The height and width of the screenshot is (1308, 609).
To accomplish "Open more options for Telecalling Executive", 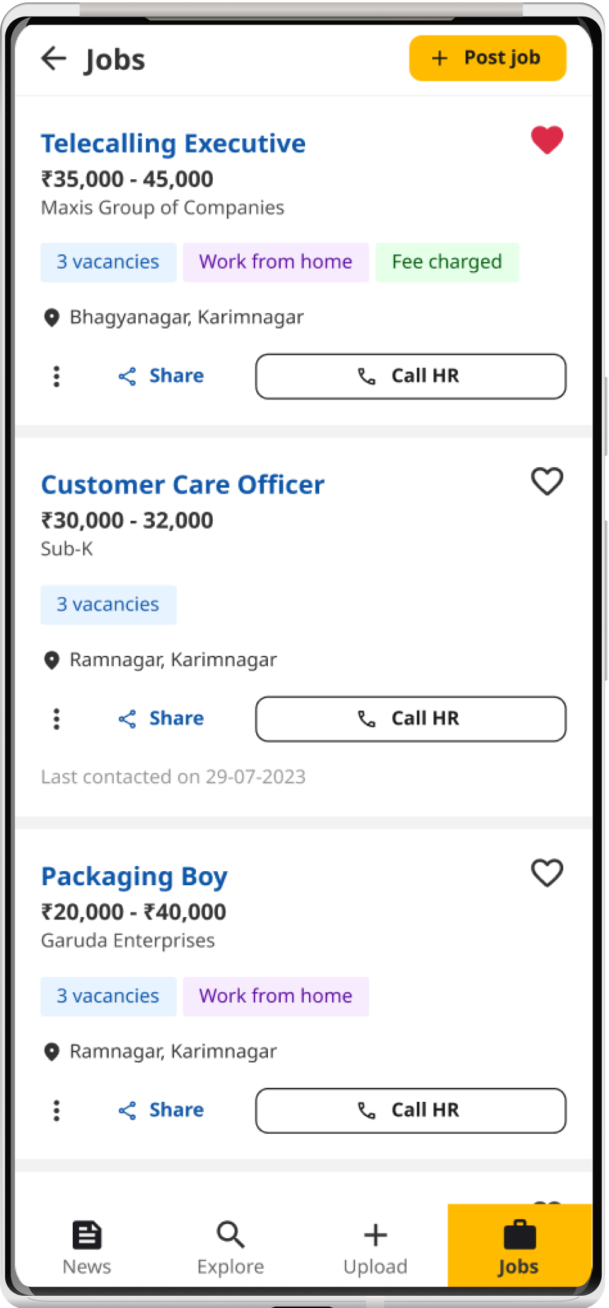I will [56, 376].
